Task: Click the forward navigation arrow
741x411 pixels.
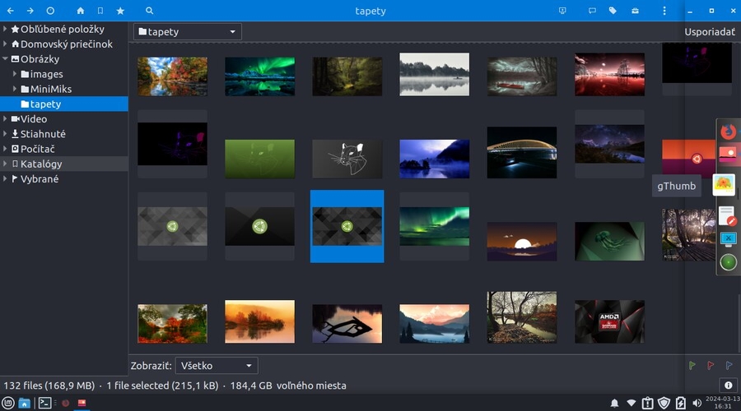Action: (30, 11)
